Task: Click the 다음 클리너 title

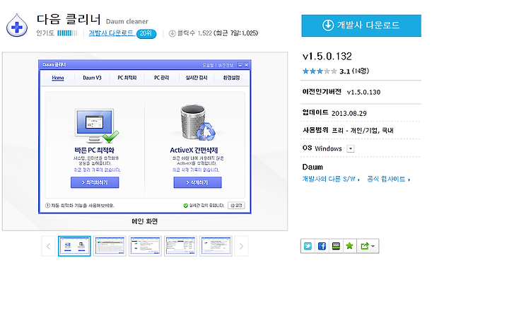Action: pyautogui.click(x=69, y=20)
